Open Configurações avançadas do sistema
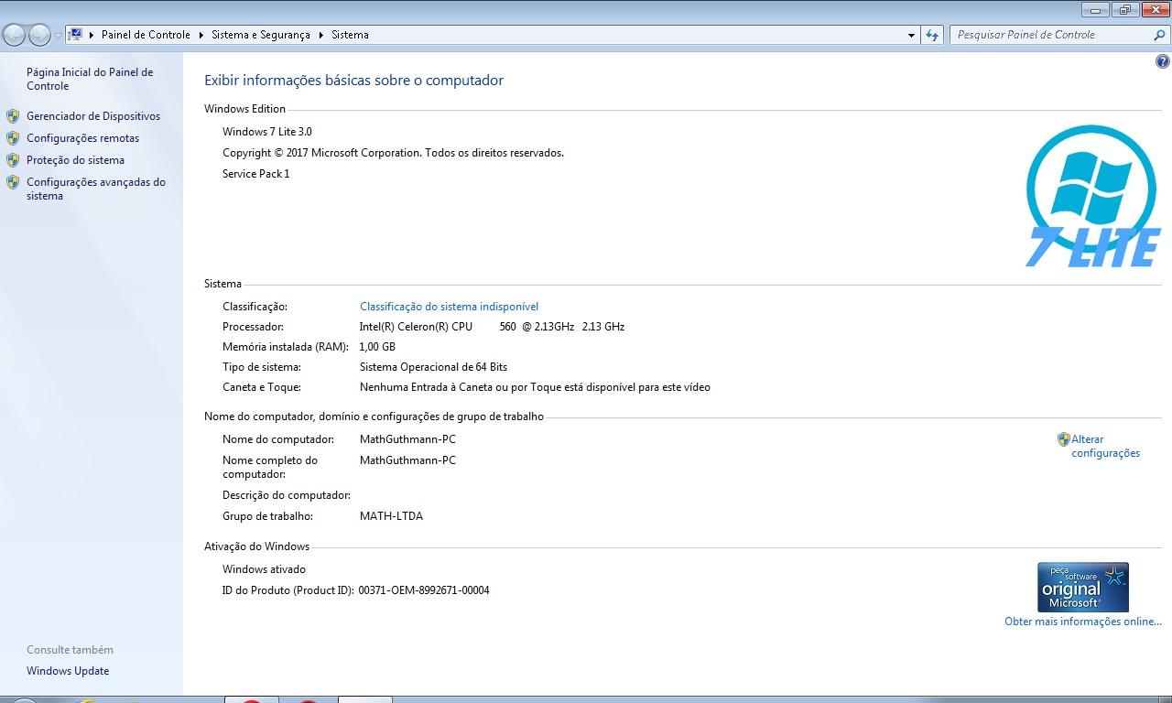The height and width of the screenshot is (703, 1172). 96,189
